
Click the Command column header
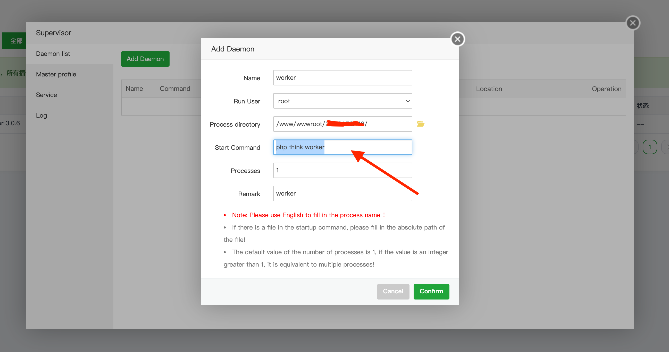(x=175, y=89)
